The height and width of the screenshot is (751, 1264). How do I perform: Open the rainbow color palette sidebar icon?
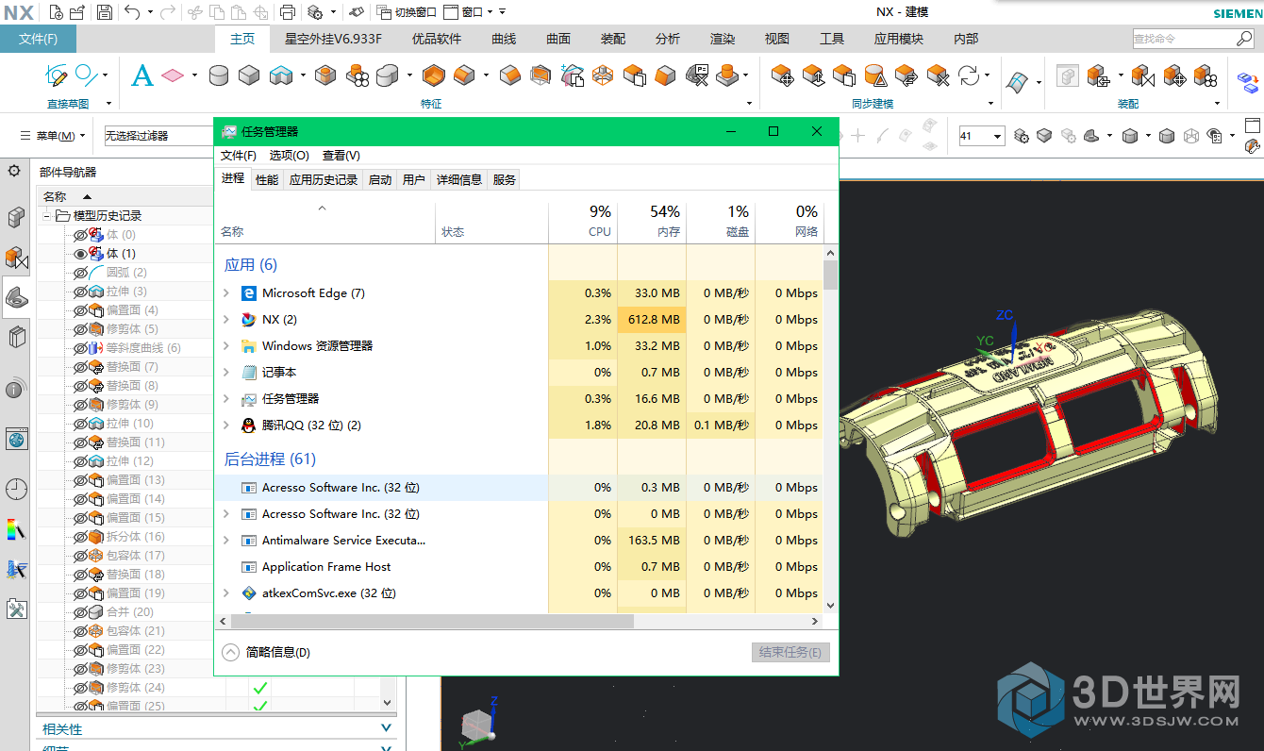[16, 529]
